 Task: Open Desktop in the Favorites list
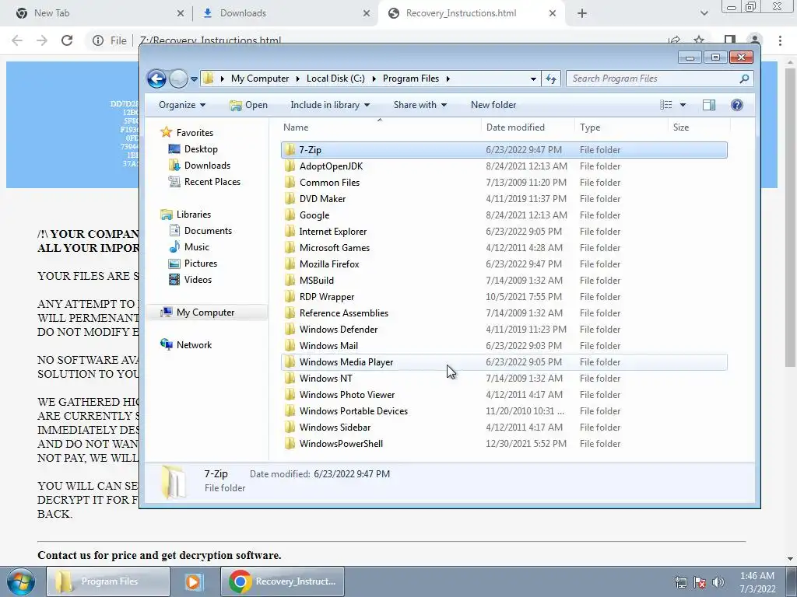pos(201,148)
